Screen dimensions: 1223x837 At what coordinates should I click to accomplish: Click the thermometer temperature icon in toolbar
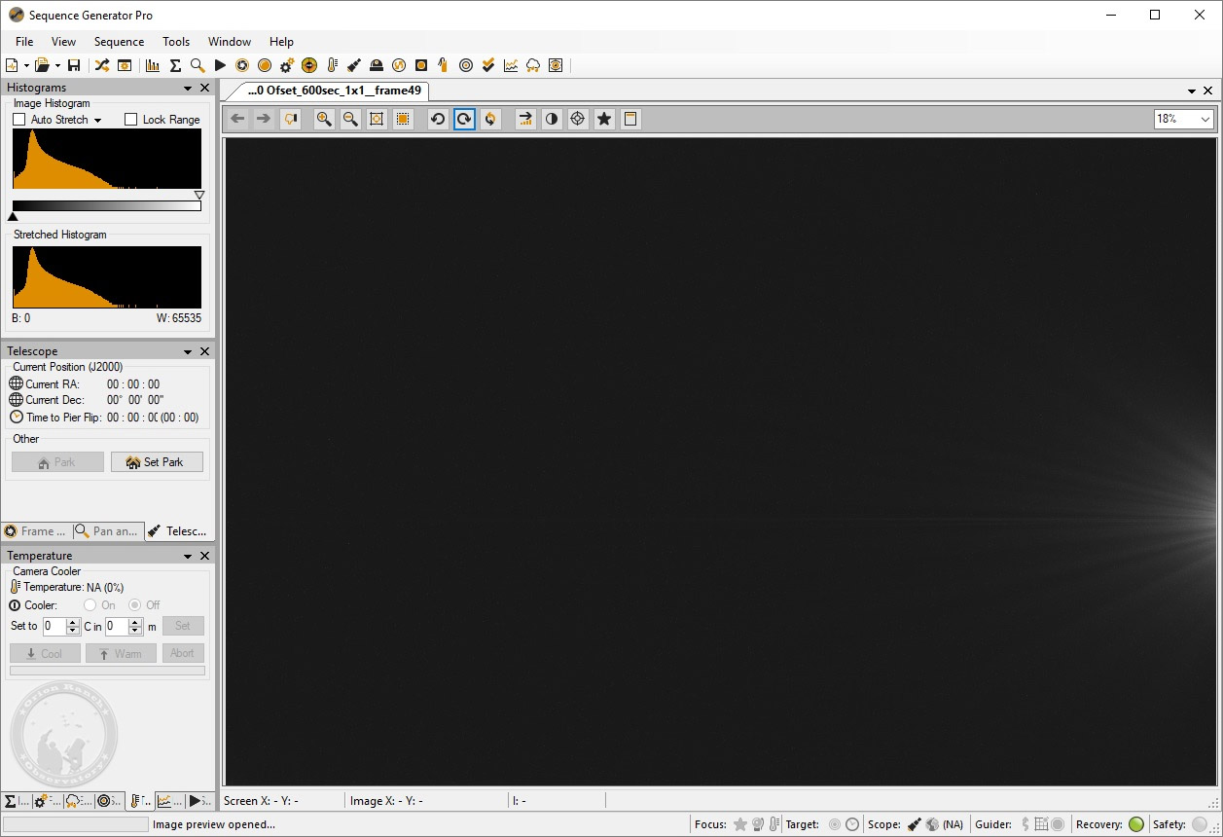click(x=332, y=65)
